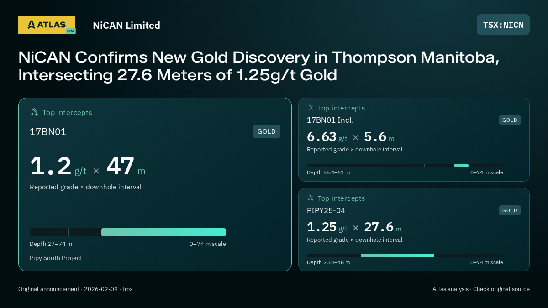The height and width of the screenshot is (308, 548).
Task: Click the 0–74 m scale label in the 17BN01 card
Action: [x=208, y=244]
